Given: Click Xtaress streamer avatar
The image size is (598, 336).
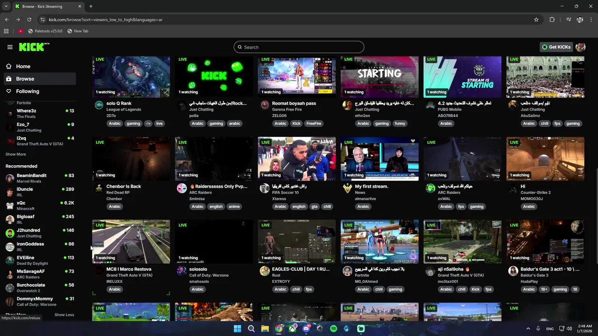Looking at the screenshot, I should coord(264,188).
